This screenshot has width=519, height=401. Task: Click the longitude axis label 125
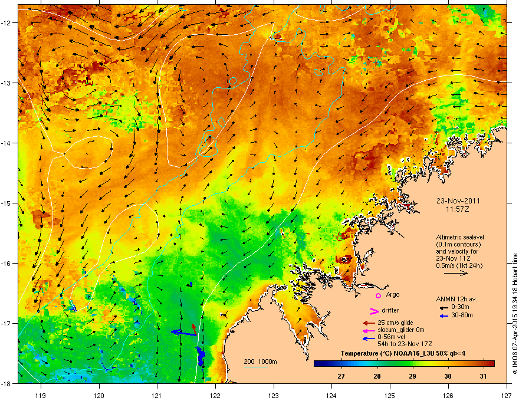(x=390, y=395)
